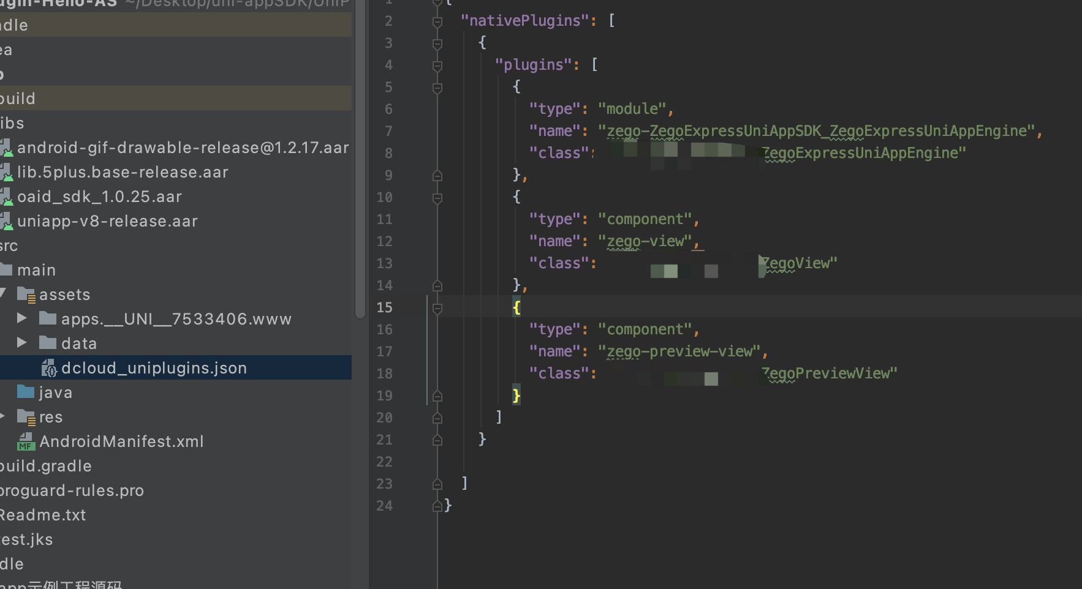
Task: Select uniapp-v8-release.aar library
Action: click(x=107, y=221)
